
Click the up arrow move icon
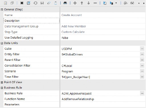tap(82, 3)
